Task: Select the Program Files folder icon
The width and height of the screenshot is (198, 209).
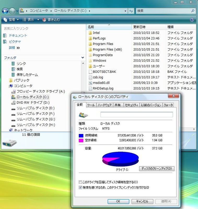Action: tap(90, 44)
